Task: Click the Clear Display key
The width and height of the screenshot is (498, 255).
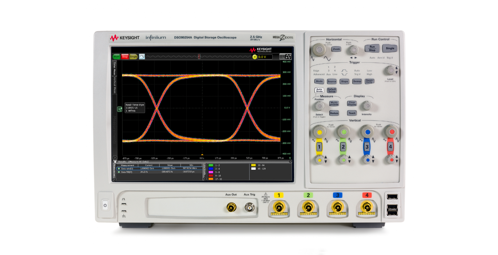Action: click(x=352, y=104)
